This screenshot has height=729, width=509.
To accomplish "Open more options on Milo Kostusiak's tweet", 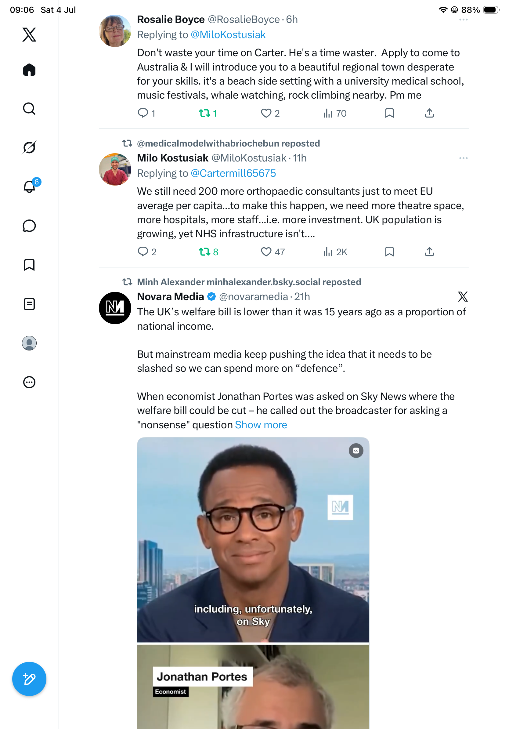I will coord(463,158).
